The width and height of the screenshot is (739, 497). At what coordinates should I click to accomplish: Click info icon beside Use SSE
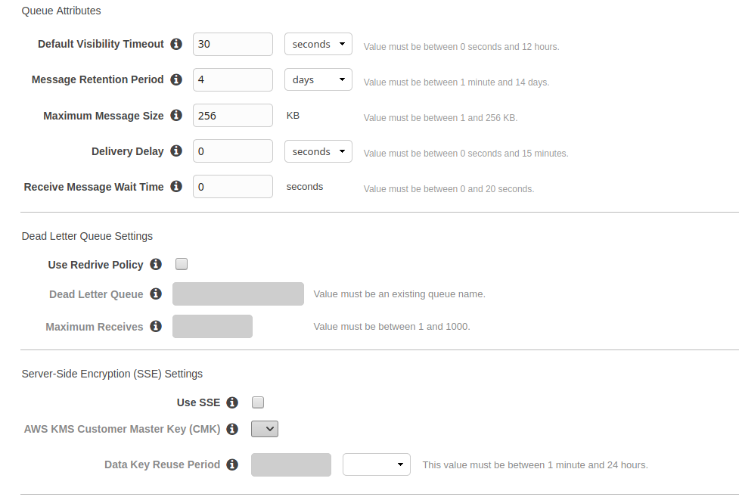tap(232, 402)
